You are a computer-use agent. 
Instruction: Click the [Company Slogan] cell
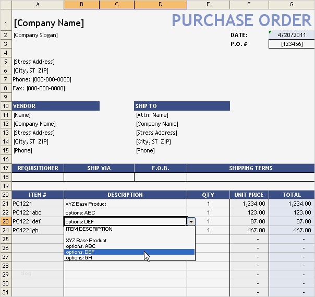tap(35, 35)
